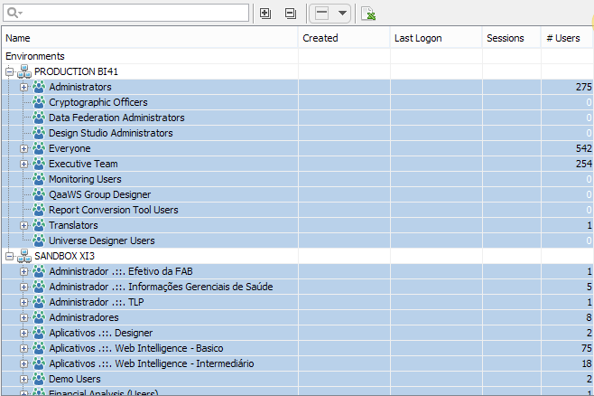Expand the Everyone group
Screen dimensions: 594x396
23,148
